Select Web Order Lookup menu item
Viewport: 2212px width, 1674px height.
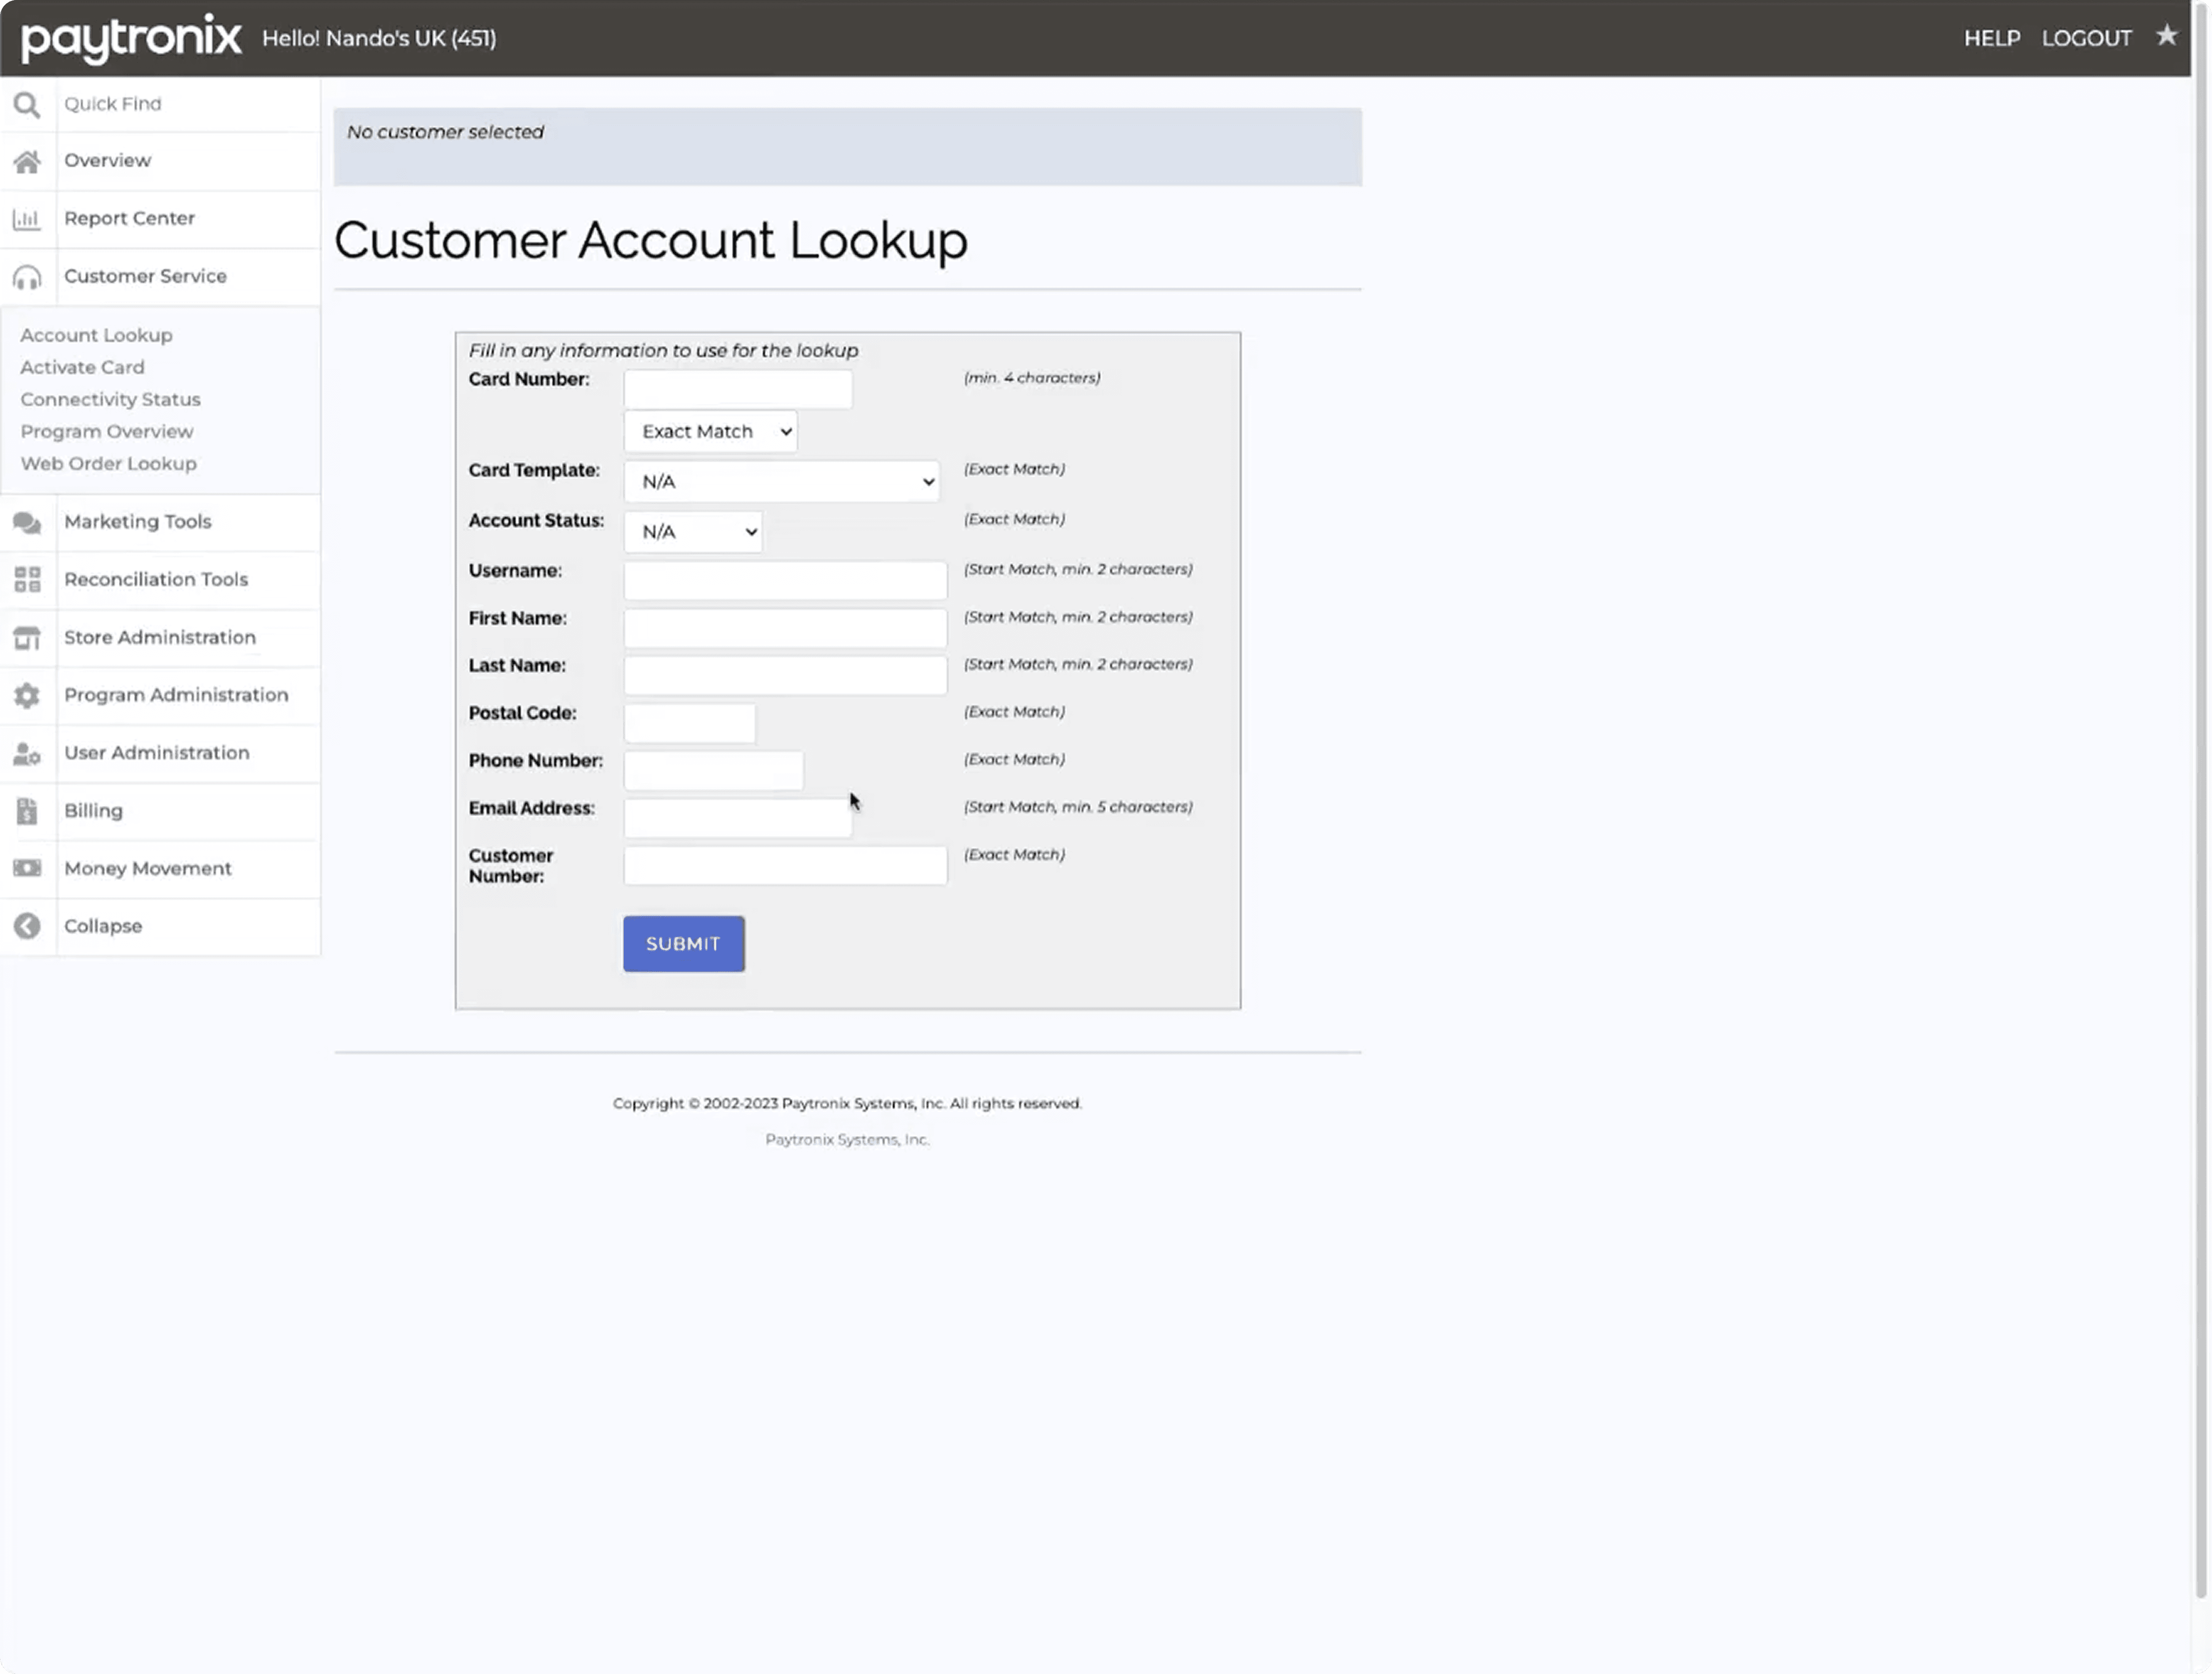coord(108,464)
